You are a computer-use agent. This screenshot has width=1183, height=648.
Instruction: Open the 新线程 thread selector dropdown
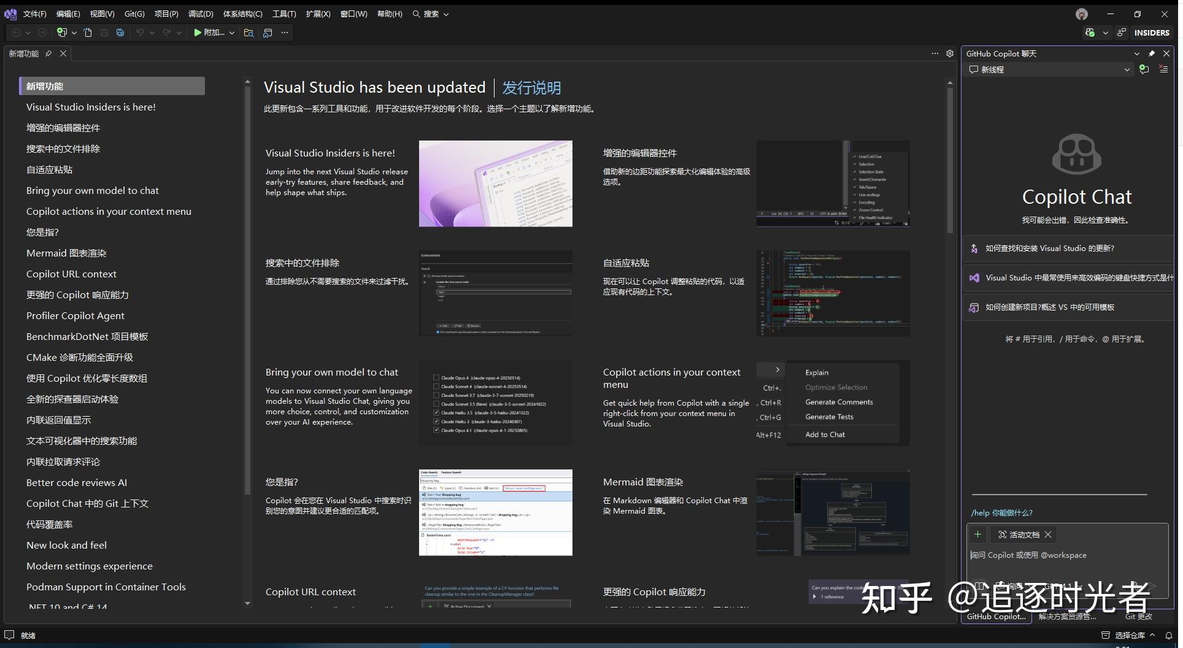click(x=1049, y=70)
